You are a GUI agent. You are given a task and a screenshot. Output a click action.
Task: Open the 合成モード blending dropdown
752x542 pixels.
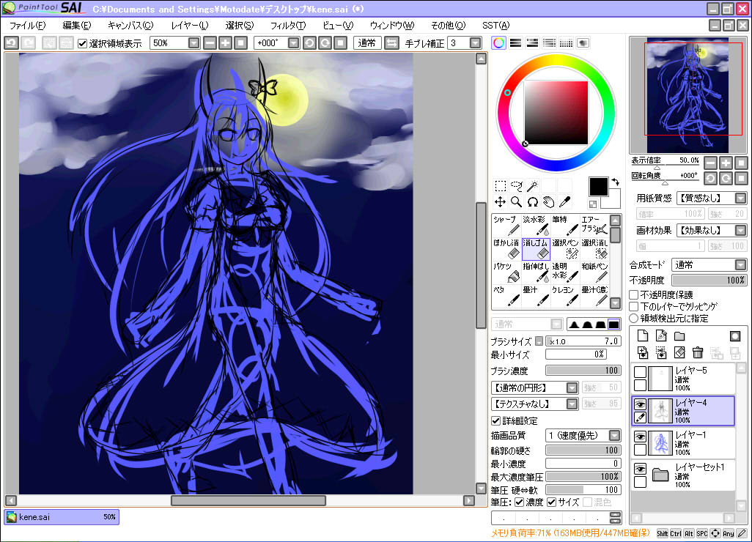740,265
